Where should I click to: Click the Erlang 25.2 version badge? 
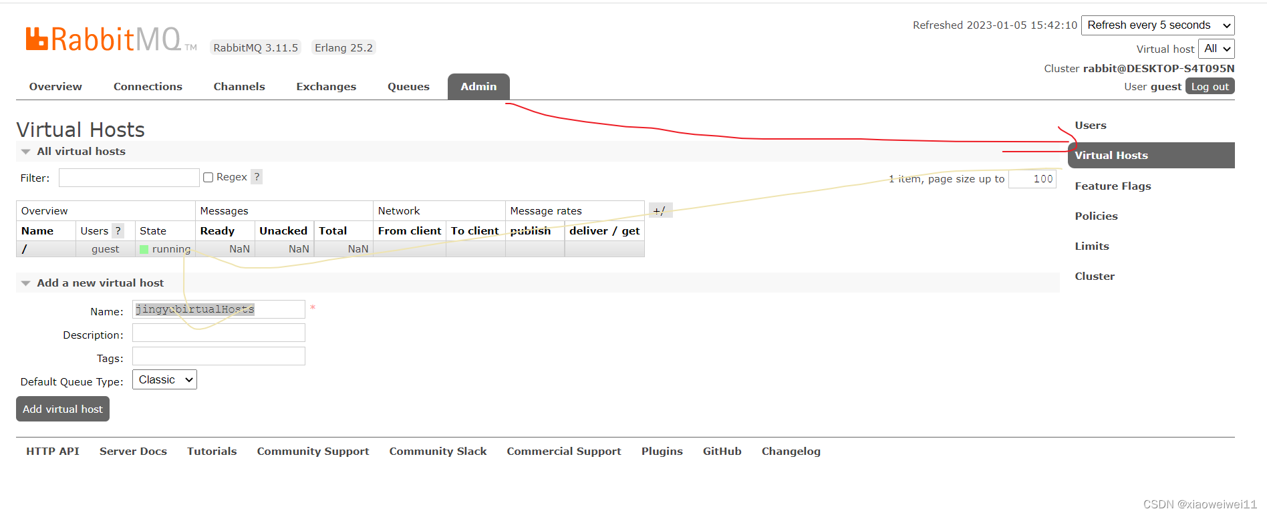tap(343, 47)
